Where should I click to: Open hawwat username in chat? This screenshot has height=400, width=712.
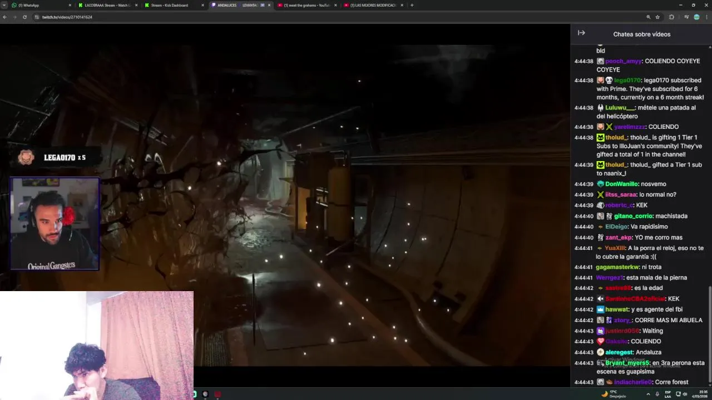[616, 309]
